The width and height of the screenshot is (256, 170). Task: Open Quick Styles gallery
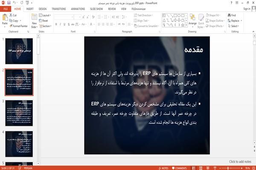point(201,21)
